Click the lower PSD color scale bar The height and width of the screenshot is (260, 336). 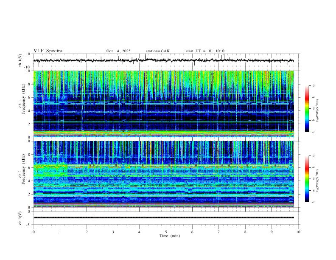[x=307, y=179]
